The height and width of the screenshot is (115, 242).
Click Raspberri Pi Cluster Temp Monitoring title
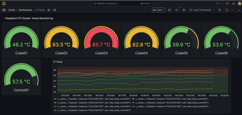(29, 18)
